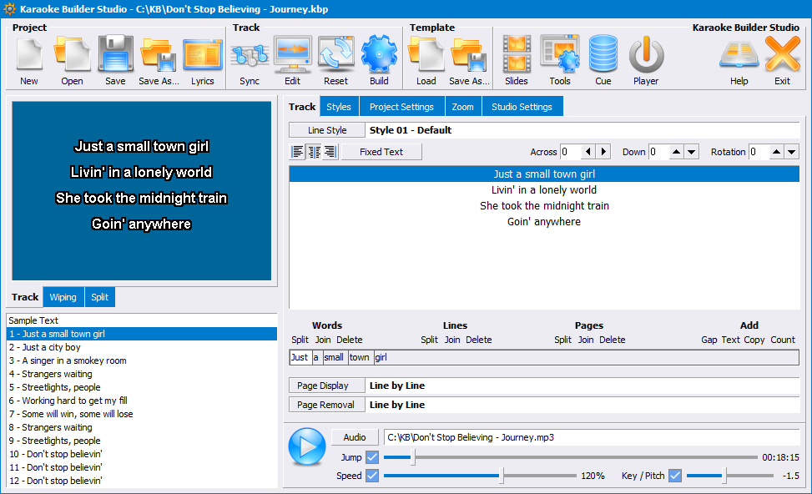Decrease Rotation with down arrow

pyautogui.click(x=792, y=152)
